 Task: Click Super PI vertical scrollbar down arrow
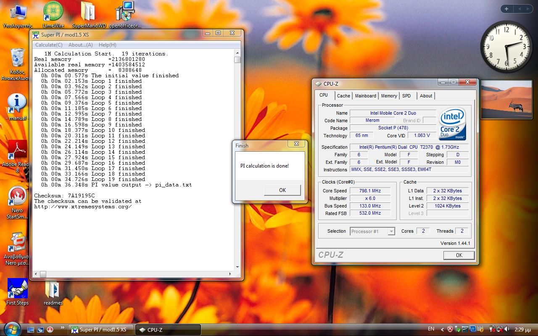[x=237, y=267]
